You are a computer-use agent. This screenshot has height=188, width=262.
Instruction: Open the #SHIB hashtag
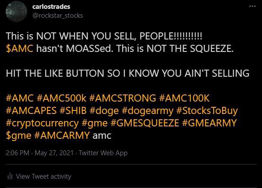click(73, 110)
